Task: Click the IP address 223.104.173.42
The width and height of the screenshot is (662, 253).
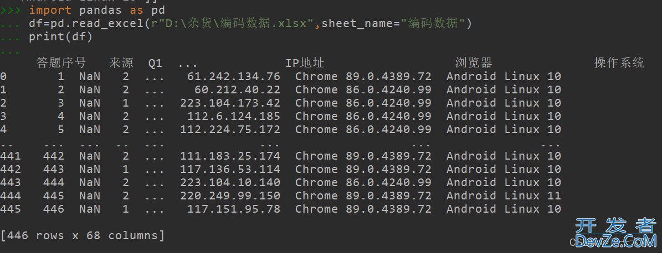Action: pyautogui.click(x=230, y=103)
